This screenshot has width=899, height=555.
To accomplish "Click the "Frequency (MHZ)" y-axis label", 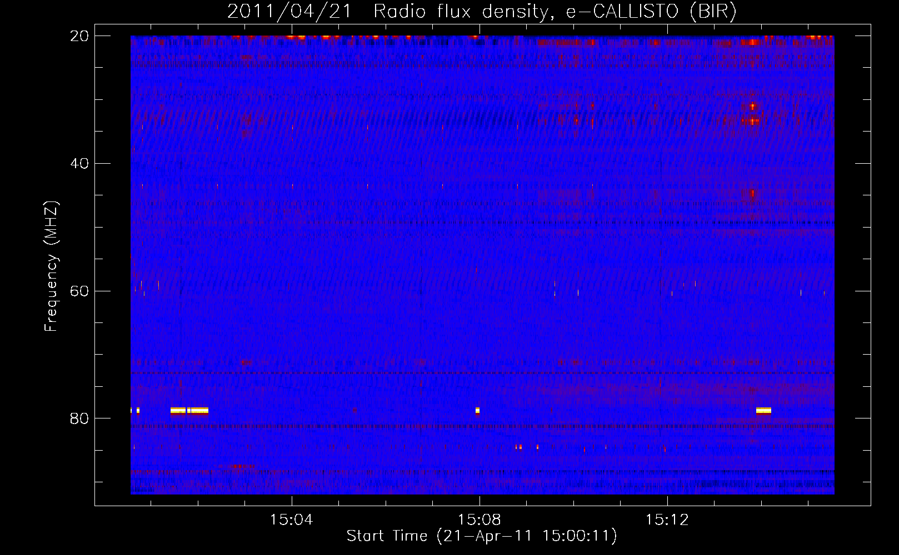I will [51, 267].
